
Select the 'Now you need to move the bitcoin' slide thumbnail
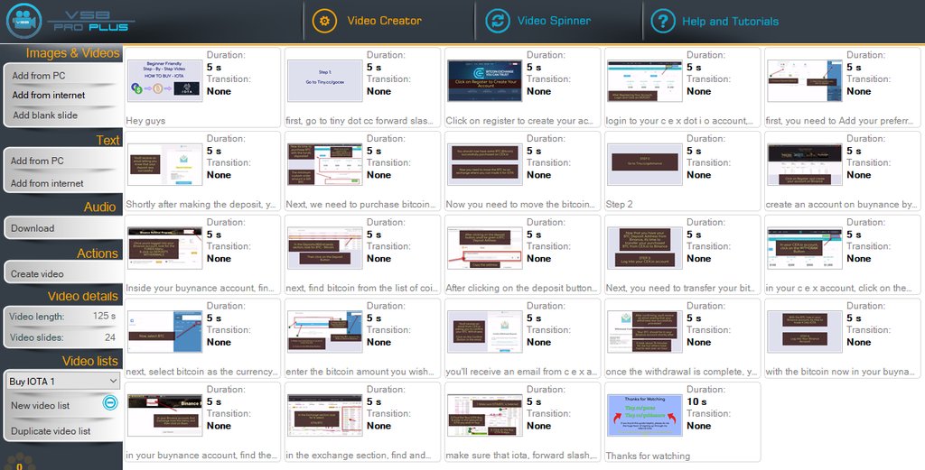[485, 164]
